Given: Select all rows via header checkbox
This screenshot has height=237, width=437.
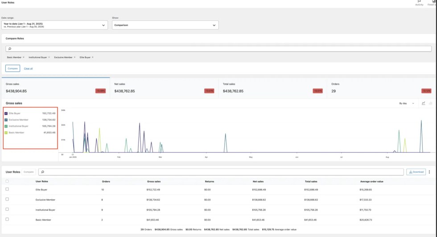Looking at the screenshot, I should tap(7, 181).
